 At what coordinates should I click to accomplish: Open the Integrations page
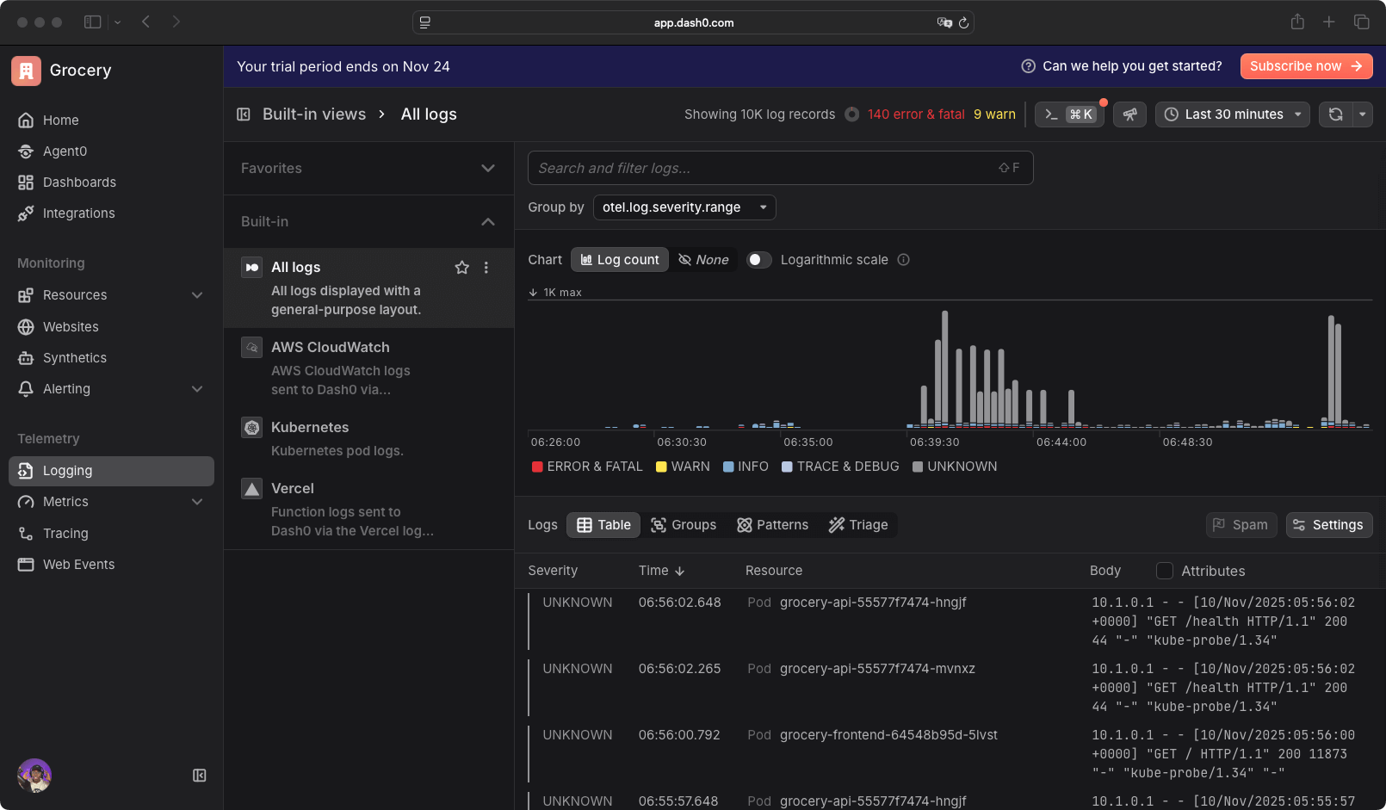[x=79, y=213]
